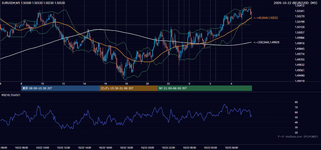321x150 pixels.
Task: Click RSI scale value 20
Action: click(x=296, y=132)
